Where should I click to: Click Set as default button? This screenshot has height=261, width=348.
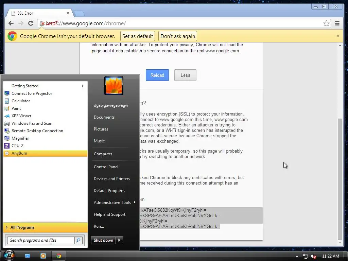138,36
